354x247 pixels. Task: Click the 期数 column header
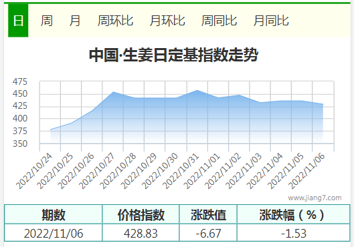(x=54, y=215)
